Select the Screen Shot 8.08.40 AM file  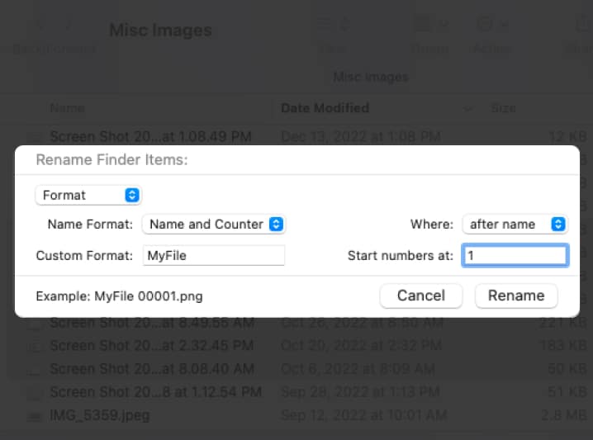149,368
